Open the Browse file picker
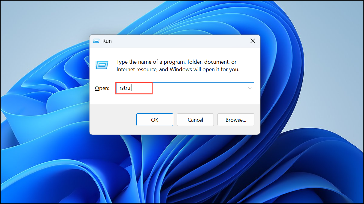 tap(236, 120)
